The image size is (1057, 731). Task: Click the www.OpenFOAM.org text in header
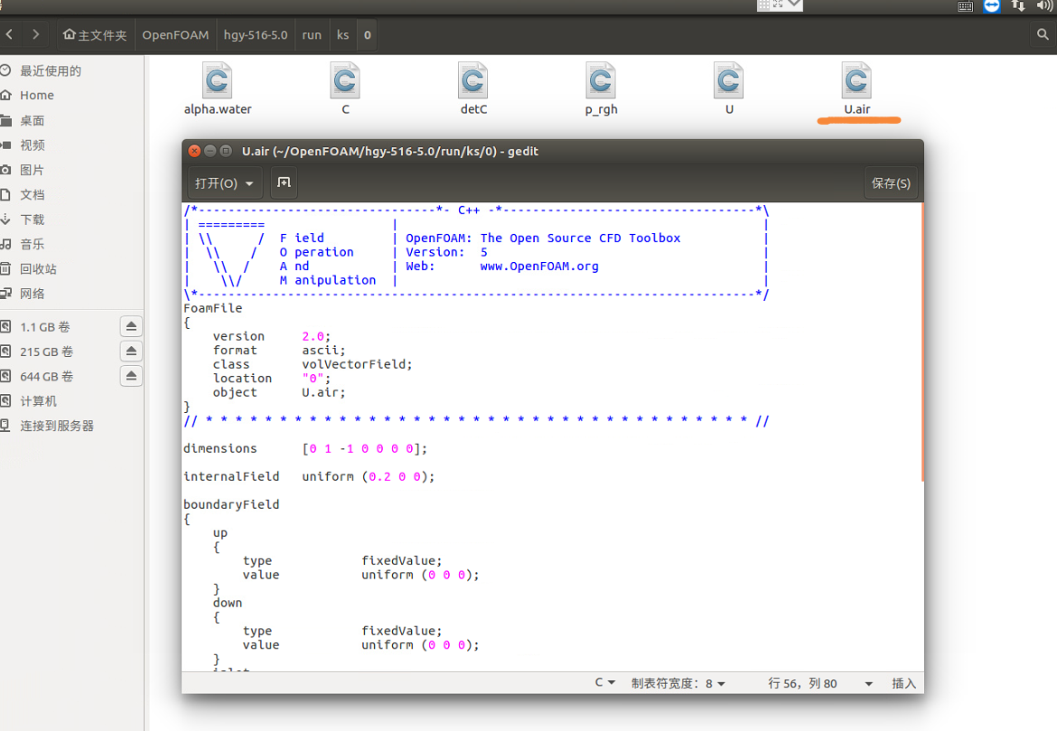click(x=539, y=267)
